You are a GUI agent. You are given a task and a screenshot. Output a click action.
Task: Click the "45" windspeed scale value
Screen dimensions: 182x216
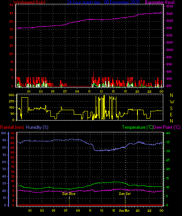click(x=11, y=13)
